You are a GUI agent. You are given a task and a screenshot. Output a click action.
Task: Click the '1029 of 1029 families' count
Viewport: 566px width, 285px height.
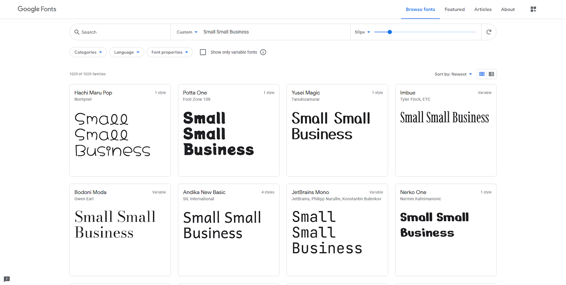(88, 74)
